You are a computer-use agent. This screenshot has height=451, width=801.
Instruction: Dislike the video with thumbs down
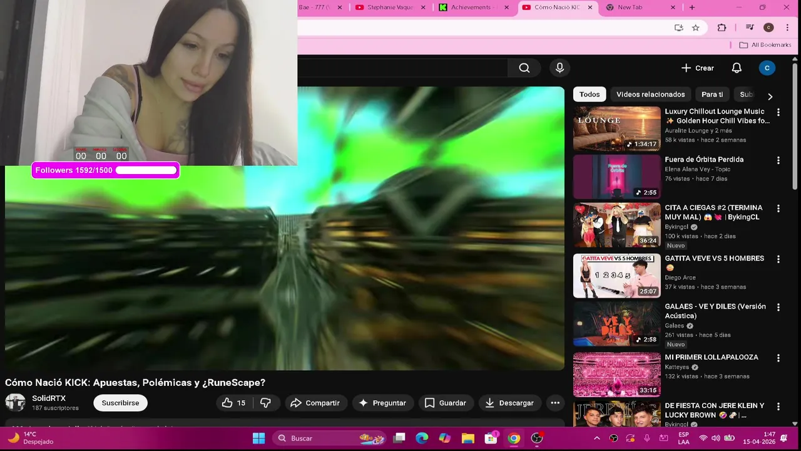pos(265,403)
